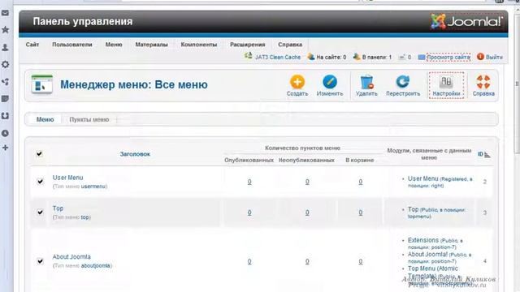This screenshot has width=520, height=292.
Task: Open the User Menu module link (Registered)
Action: [x=422, y=178]
